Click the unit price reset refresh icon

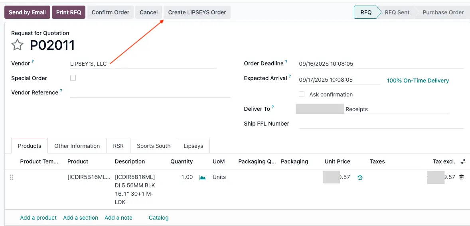(360, 178)
